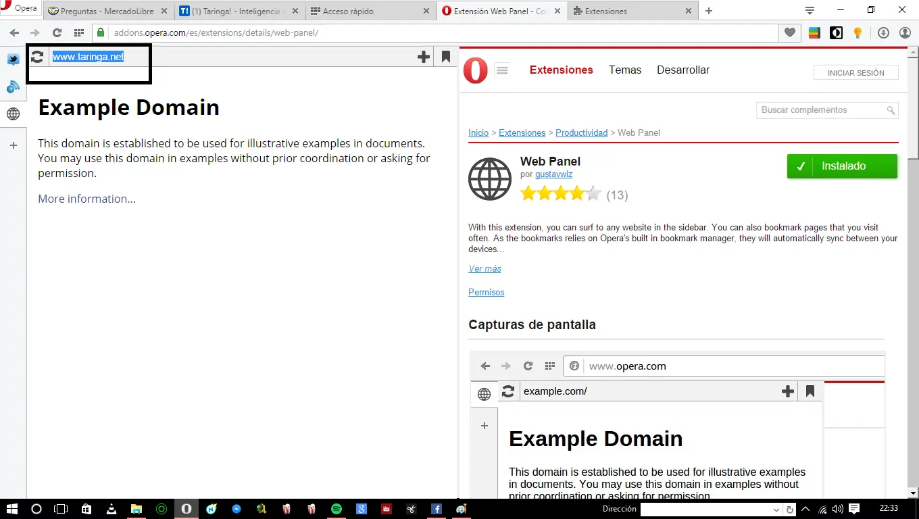Follow the Extensiones breadcrumb link

pos(522,132)
